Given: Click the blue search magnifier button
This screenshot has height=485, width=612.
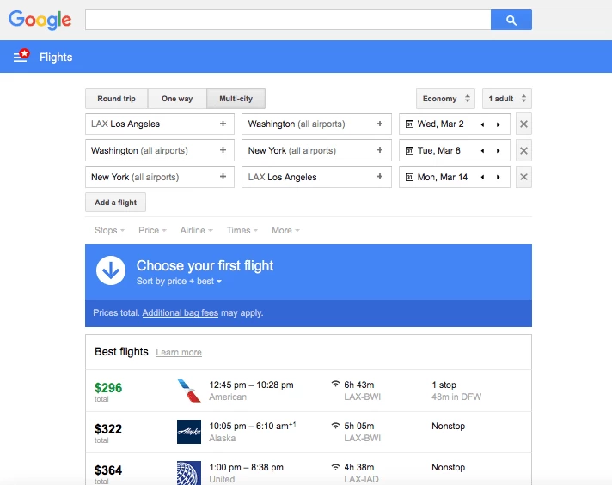Looking at the screenshot, I should [x=511, y=20].
